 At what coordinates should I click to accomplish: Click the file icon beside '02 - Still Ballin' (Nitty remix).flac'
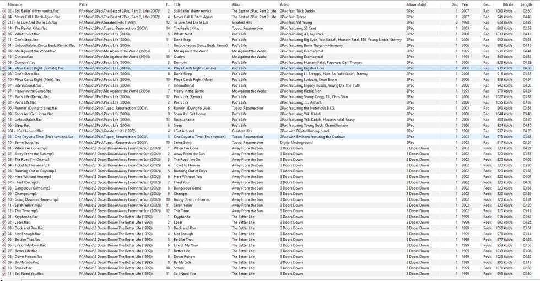(x=4, y=11)
